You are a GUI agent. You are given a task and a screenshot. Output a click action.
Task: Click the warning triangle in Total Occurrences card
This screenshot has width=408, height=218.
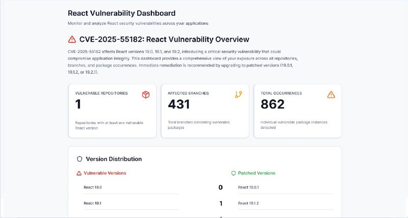click(x=331, y=94)
